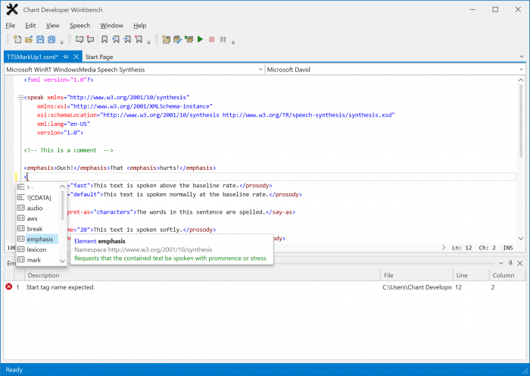Choose mark from the completion list
The height and width of the screenshot is (376, 530).
pyautogui.click(x=37, y=260)
